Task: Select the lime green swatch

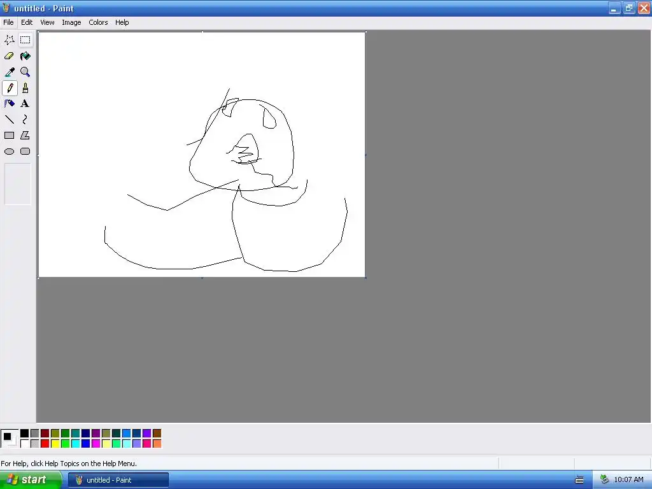Action: coord(66,444)
